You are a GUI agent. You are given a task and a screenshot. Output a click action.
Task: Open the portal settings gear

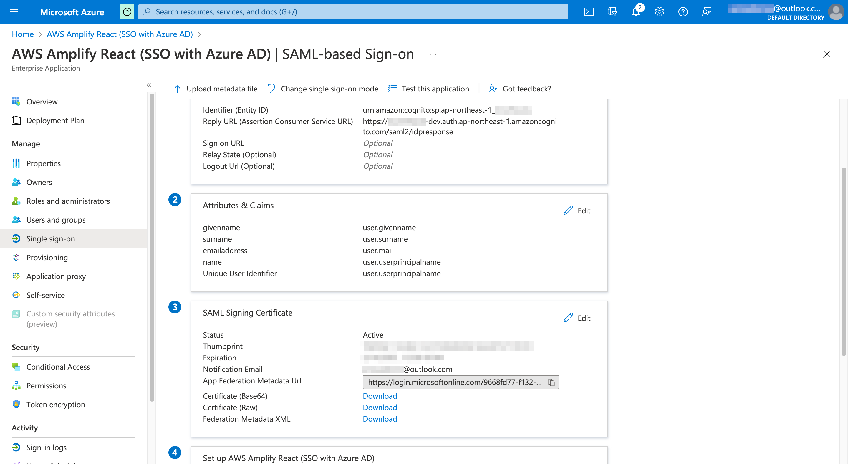659,11
